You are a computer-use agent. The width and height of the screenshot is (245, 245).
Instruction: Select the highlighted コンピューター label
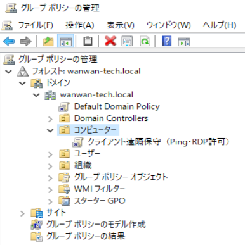pyautogui.click(x=95, y=130)
